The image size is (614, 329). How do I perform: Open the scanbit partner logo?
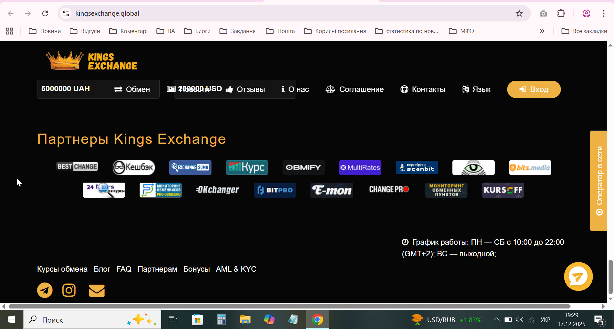click(x=417, y=167)
